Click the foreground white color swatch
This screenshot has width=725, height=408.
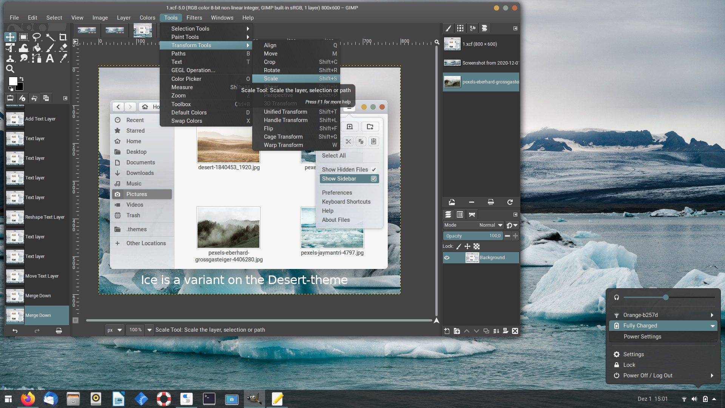(13, 81)
